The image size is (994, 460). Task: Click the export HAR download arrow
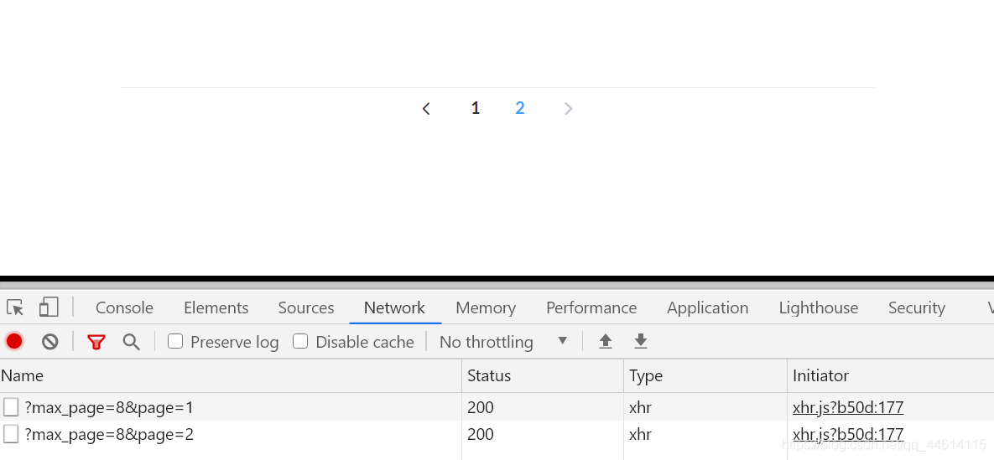[x=641, y=341]
